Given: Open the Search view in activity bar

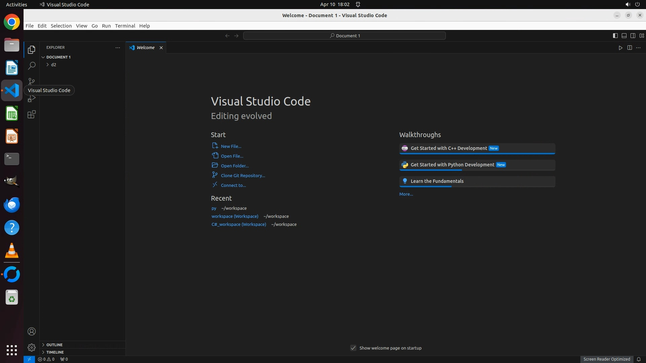Looking at the screenshot, I should [32, 66].
